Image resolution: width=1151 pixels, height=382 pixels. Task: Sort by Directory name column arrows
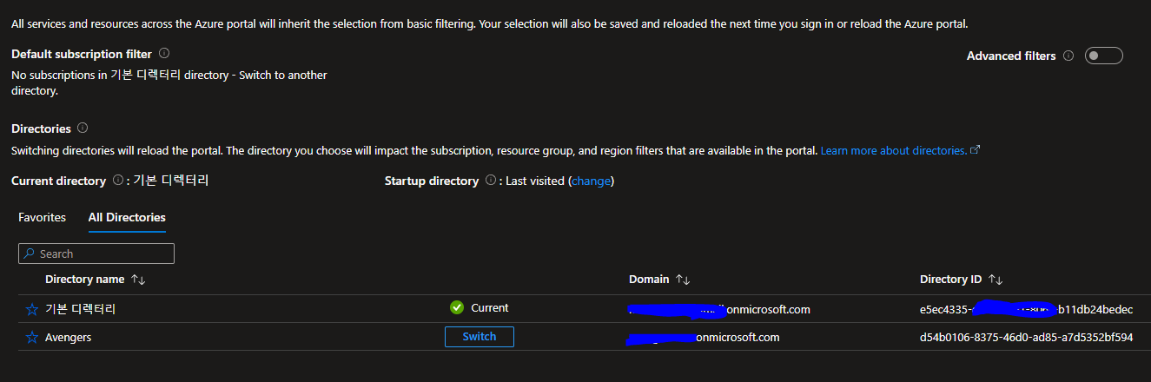coord(138,280)
